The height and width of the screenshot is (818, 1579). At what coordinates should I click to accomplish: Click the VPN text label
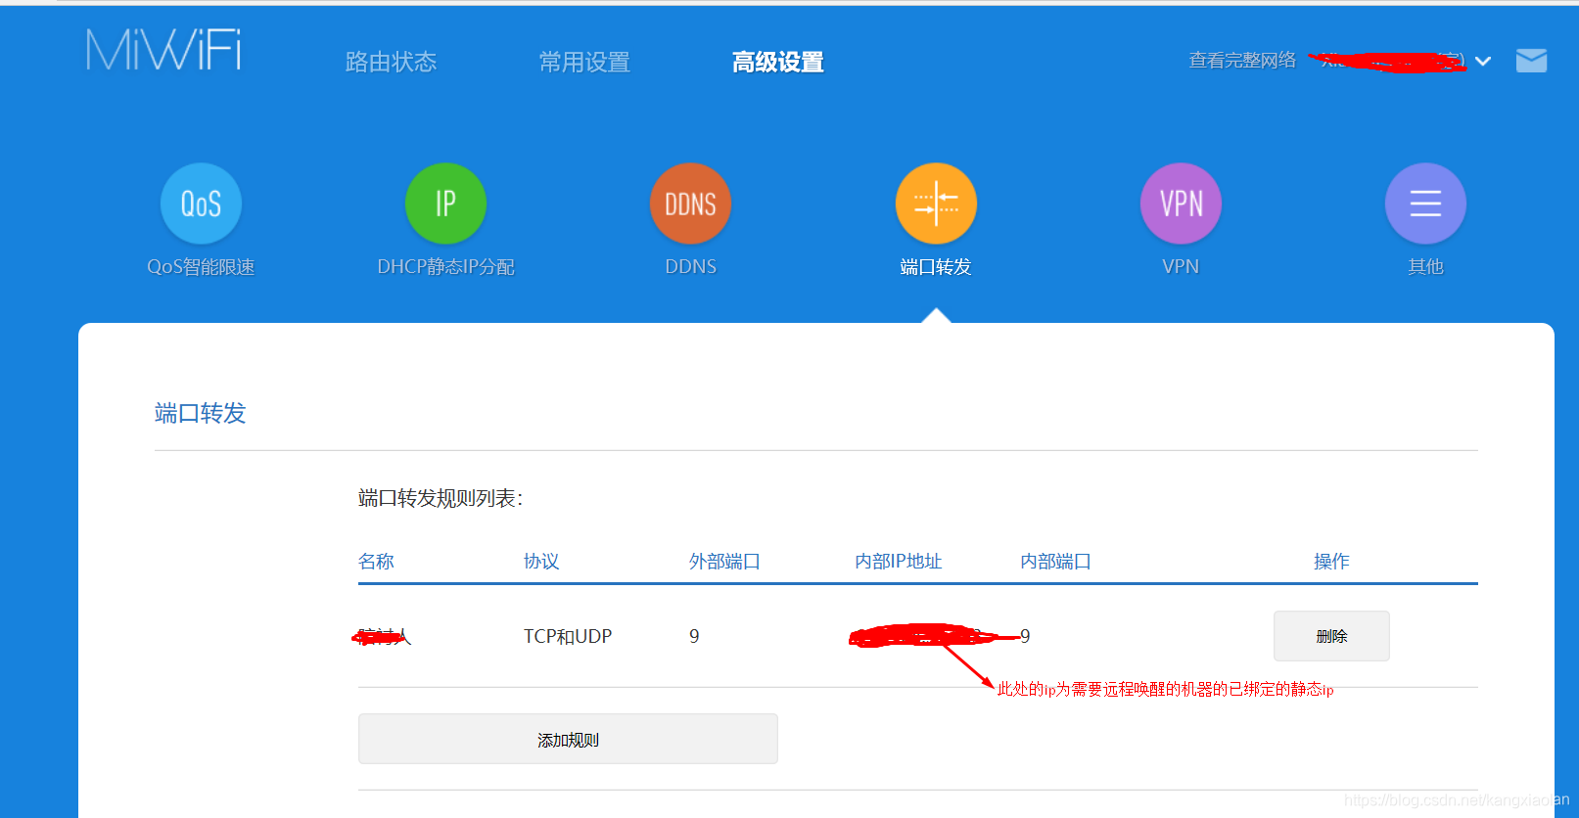click(1181, 266)
